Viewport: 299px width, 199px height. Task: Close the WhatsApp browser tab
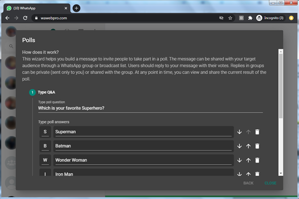[66, 8]
